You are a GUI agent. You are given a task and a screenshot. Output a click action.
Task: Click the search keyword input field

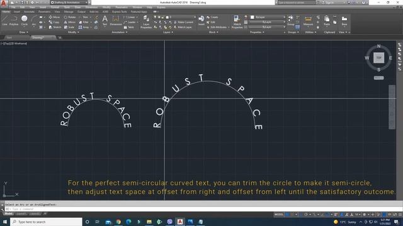coord(297,3)
